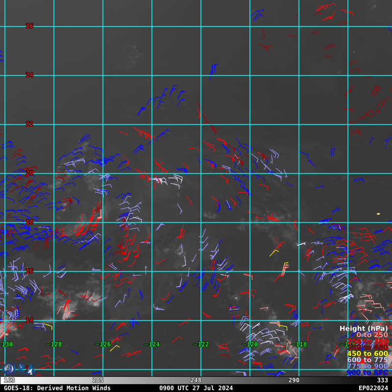Click the globe in the CIRA logo

pos(8,369)
